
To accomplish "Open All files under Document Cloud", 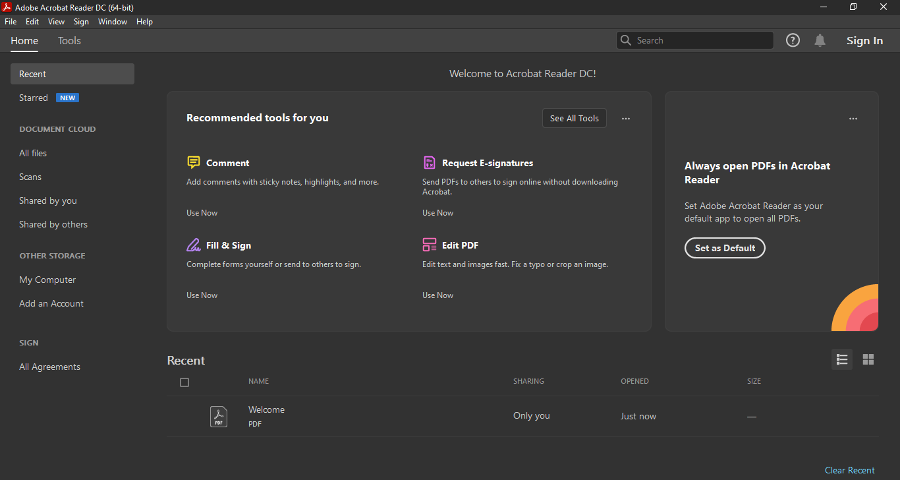I will 33,153.
